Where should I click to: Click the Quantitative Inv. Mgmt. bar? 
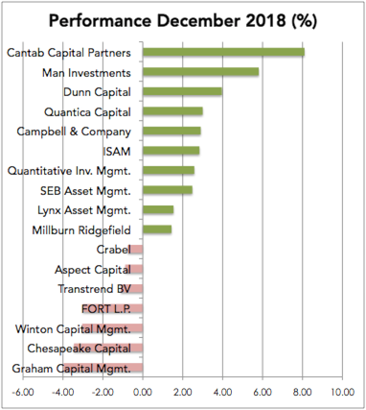169,171
